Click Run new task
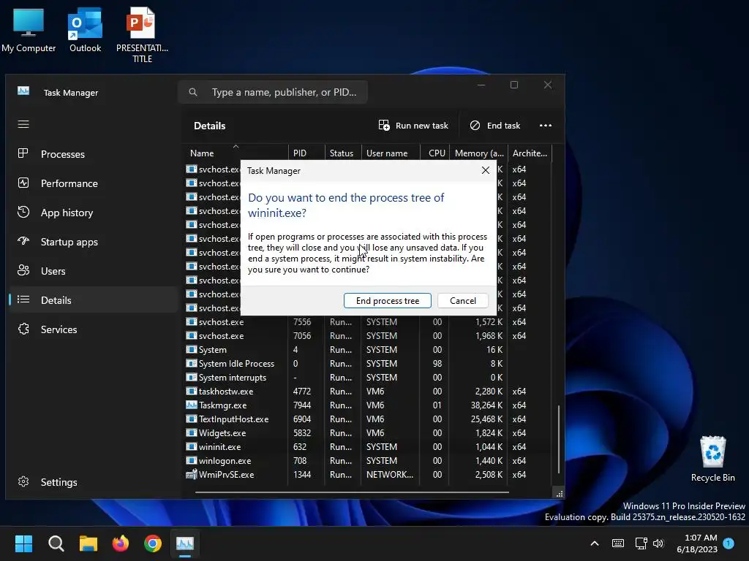This screenshot has height=561, width=749. (x=414, y=126)
